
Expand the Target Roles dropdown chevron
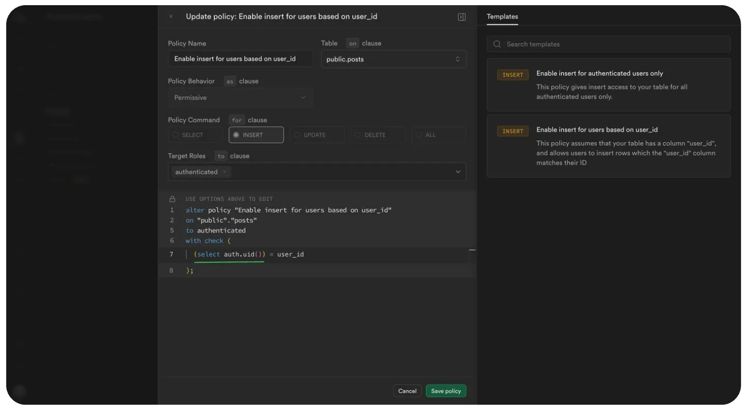[x=458, y=172]
